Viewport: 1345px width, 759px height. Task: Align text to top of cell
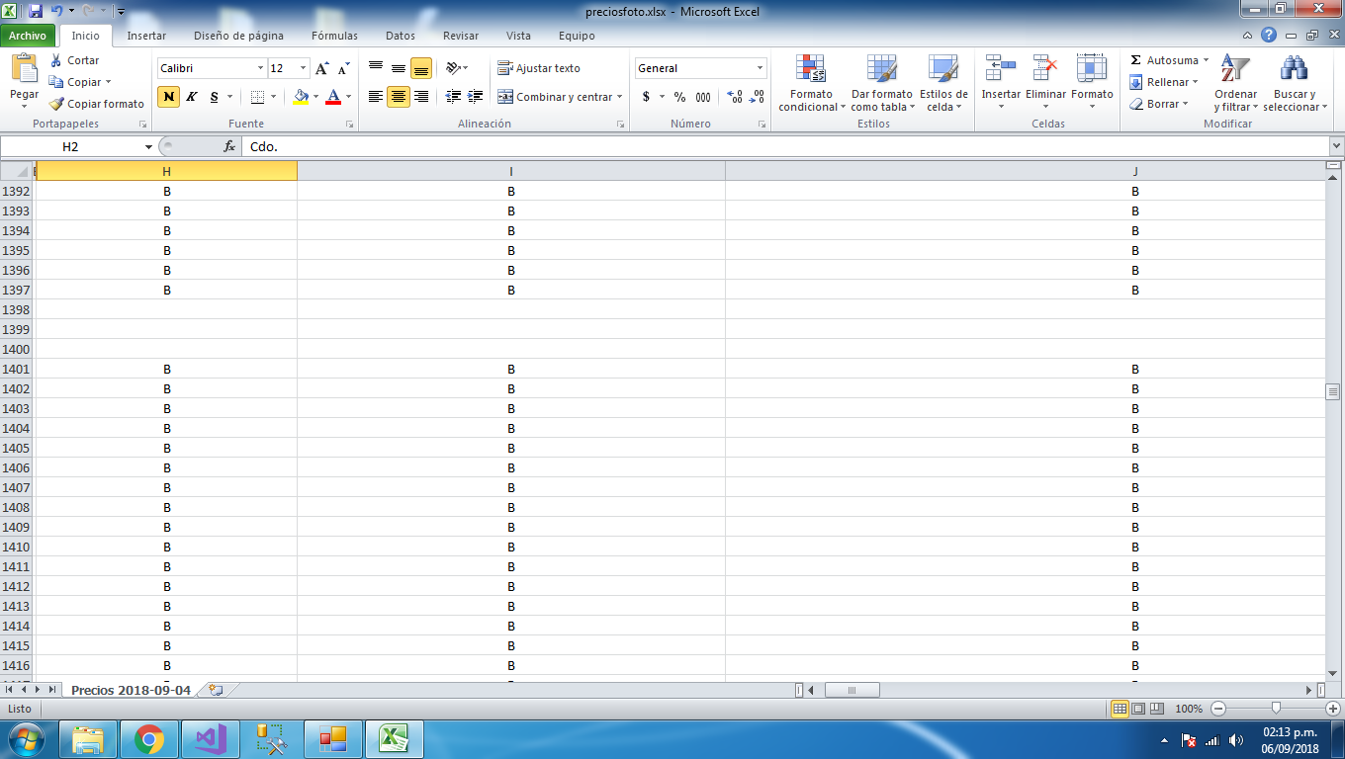[x=376, y=68]
